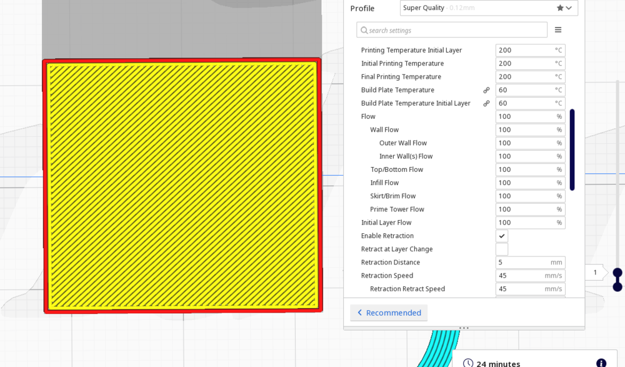
Task: Open the Super Quality profile selector
Action: (x=489, y=8)
